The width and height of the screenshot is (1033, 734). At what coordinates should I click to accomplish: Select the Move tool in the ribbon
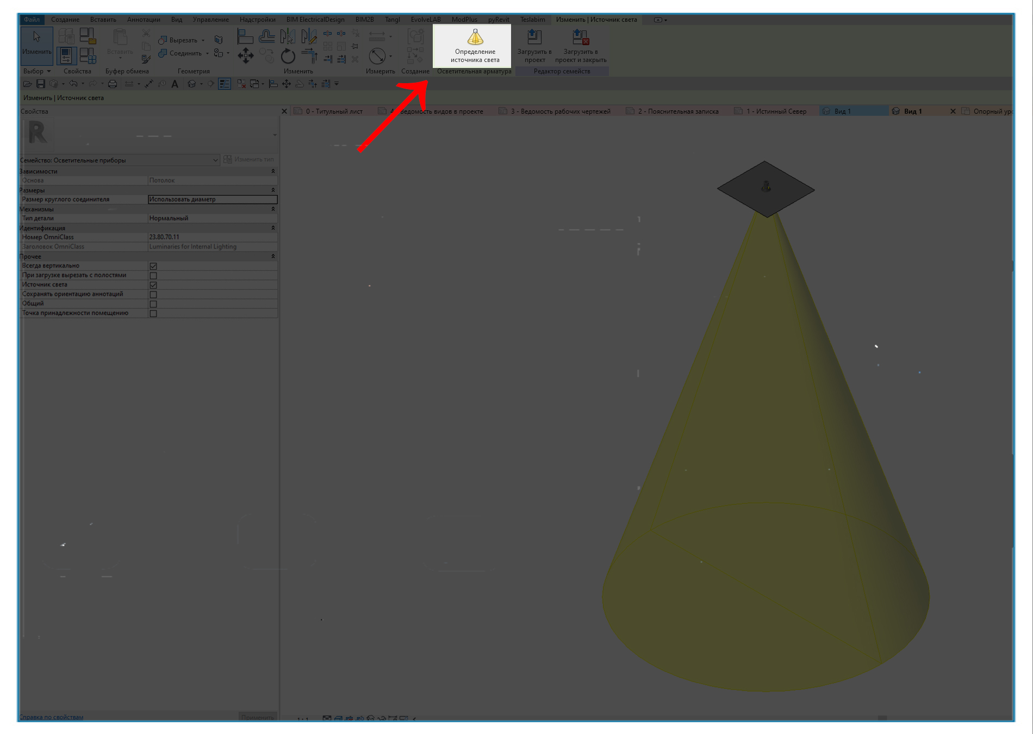click(x=246, y=55)
